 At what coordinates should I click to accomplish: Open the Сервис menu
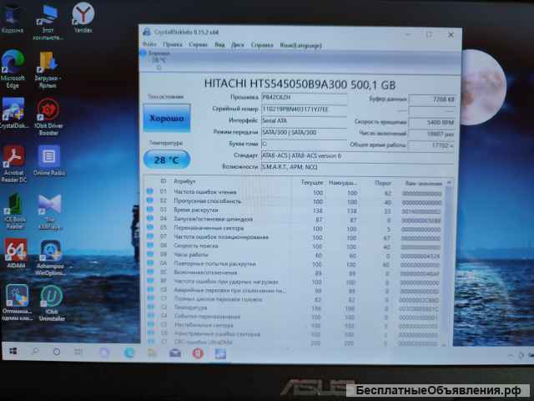pos(198,44)
